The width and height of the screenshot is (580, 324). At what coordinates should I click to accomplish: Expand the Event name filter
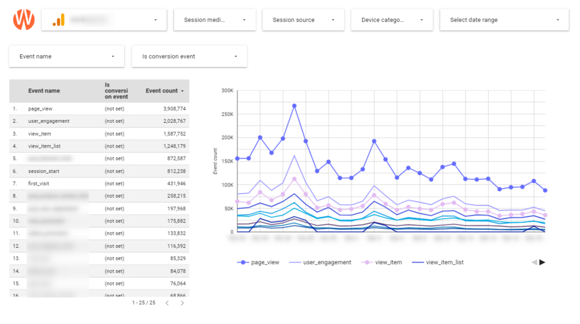[67, 56]
